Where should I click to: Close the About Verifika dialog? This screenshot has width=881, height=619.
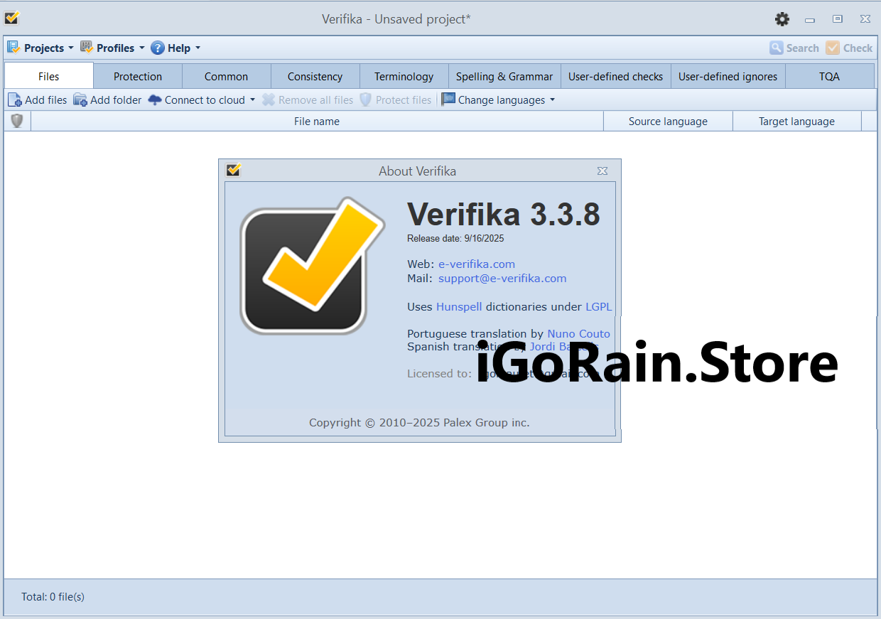[602, 171]
